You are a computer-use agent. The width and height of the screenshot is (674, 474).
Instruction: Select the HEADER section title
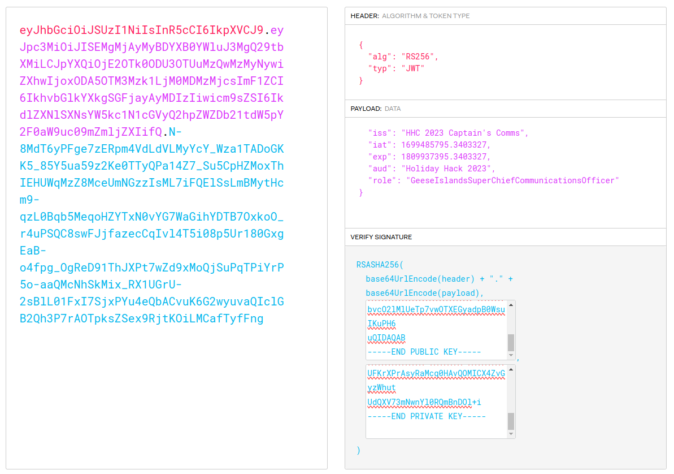(364, 16)
